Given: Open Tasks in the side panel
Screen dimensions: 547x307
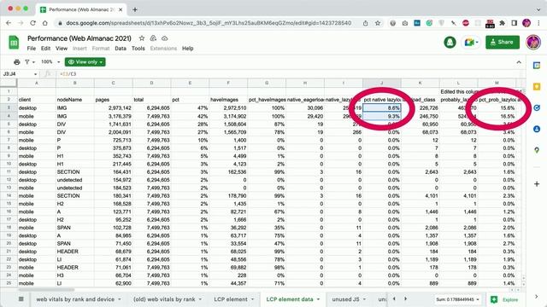Looking at the screenshot, I should [537, 108].
